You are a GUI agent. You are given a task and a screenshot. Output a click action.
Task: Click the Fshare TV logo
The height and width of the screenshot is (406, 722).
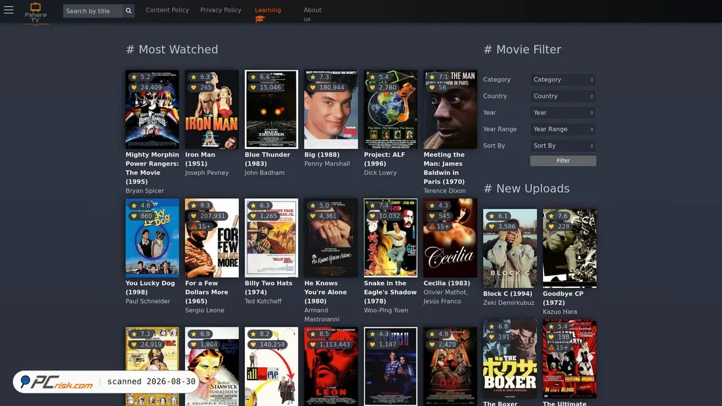coord(35,13)
